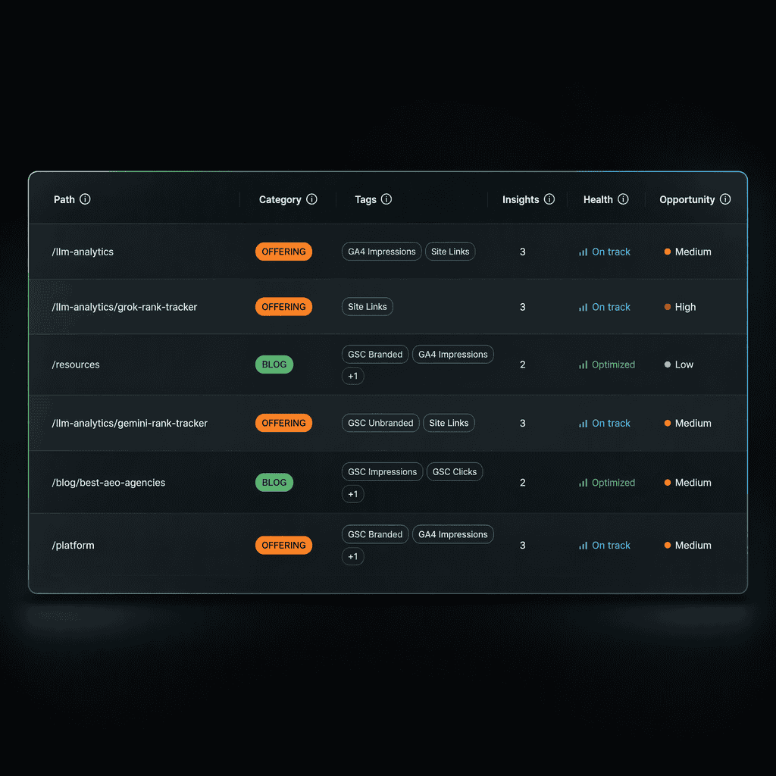Screen dimensions: 776x776
Task: Click the High opportunity label
Action: click(685, 308)
